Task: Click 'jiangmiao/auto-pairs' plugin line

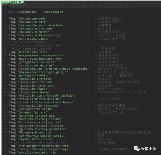Action: pyautogui.click(x=32, y=62)
